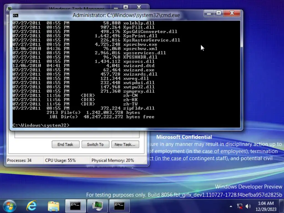Click New Task... in Task Manager
The height and width of the screenshot is (213, 284).
125,144
